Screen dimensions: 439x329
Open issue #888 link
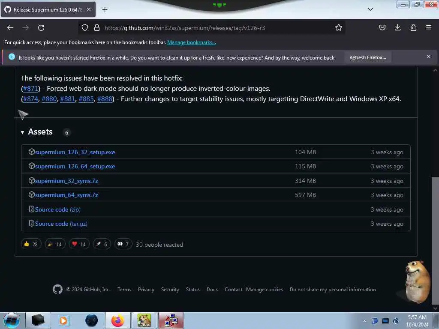click(x=105, y=99)
